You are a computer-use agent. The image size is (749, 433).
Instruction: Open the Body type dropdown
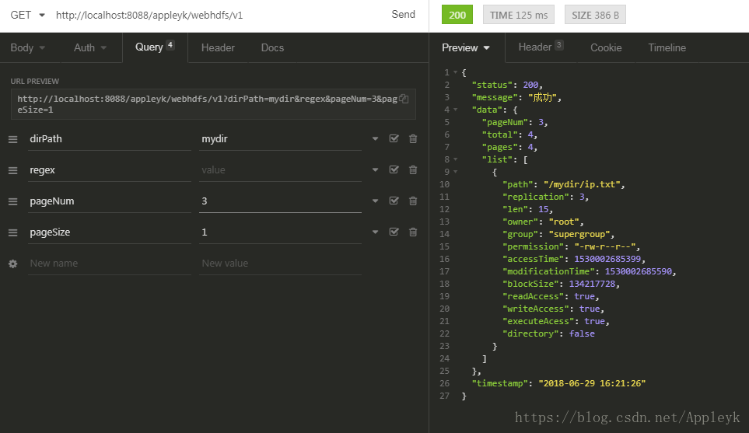(x=28, y=47)
